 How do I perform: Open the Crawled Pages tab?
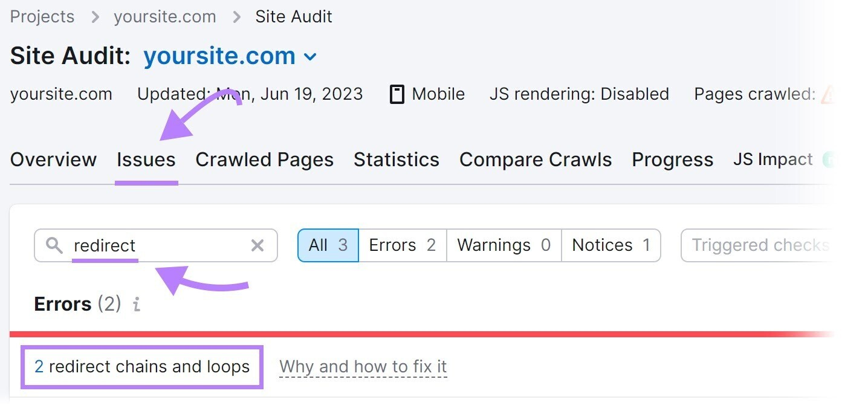point(264,160)
